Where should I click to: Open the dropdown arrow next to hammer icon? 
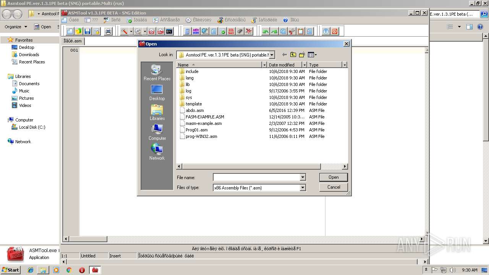click(131, 31)
